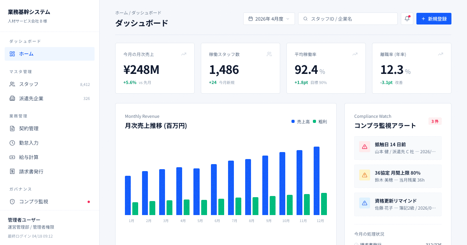Open 派遣先企業 via the building icon
Viewport: 467px width, 245px height.
[12, 98]
